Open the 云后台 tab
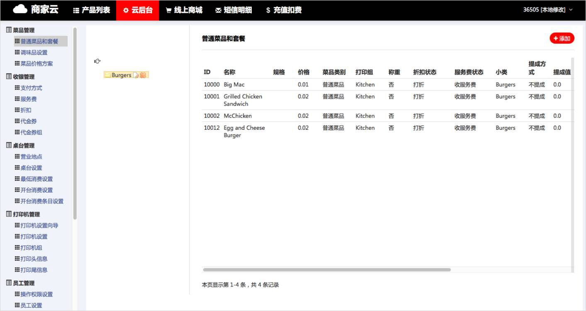This screenshot has height=311, width=586. [138, 10]
